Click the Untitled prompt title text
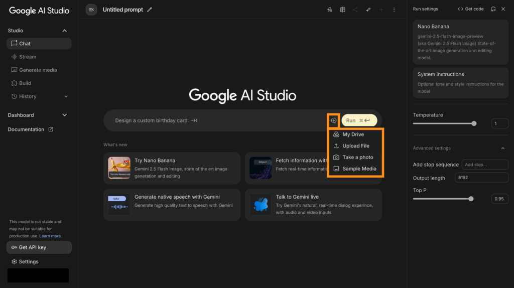Screen dimensions: 514x288 click(122, 10)
